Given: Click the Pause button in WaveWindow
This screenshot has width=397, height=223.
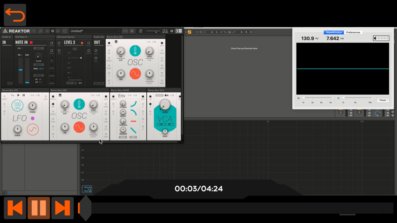Looking at the screenshot, I should (x=383, y=100).
